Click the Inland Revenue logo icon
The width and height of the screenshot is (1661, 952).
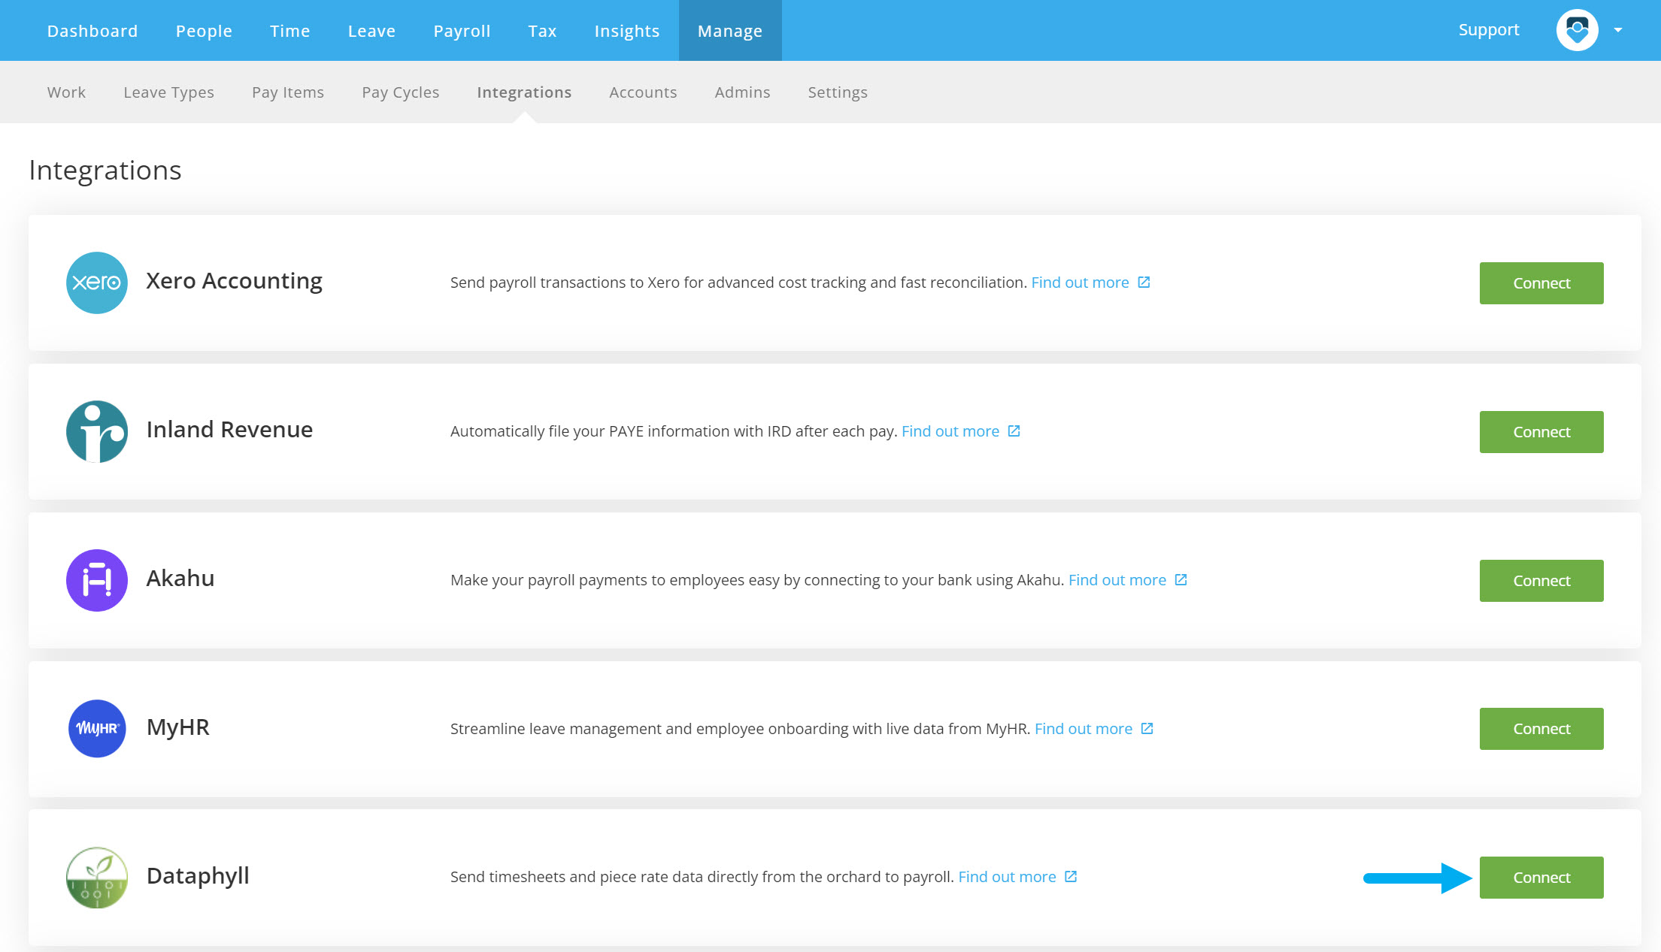pos(97,431)
